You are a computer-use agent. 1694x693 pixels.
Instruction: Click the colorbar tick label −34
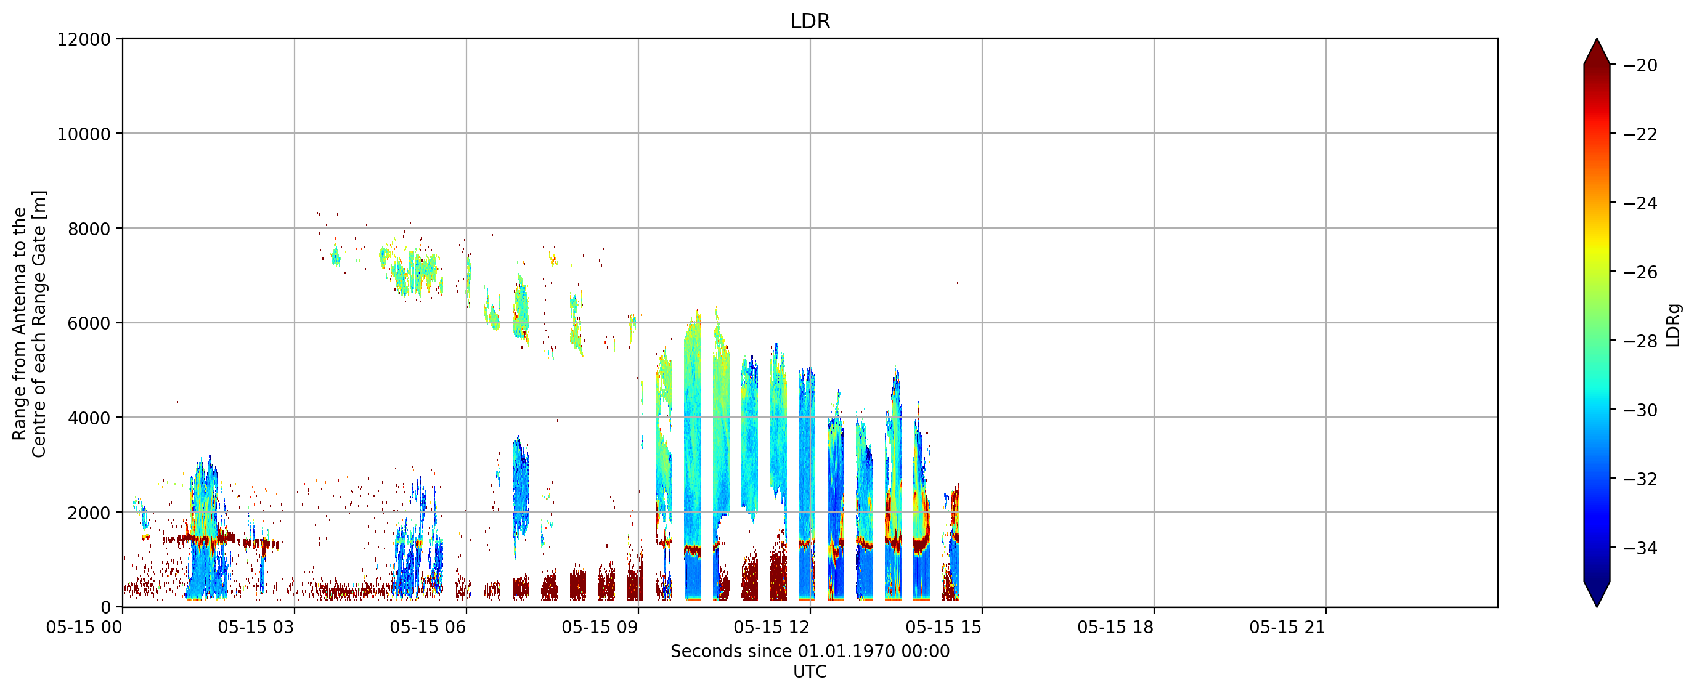coord(1641,548)
